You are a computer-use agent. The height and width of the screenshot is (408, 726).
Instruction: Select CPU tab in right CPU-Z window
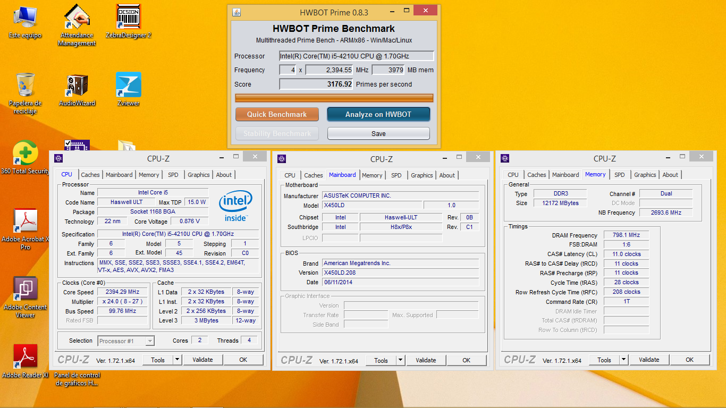513,175
